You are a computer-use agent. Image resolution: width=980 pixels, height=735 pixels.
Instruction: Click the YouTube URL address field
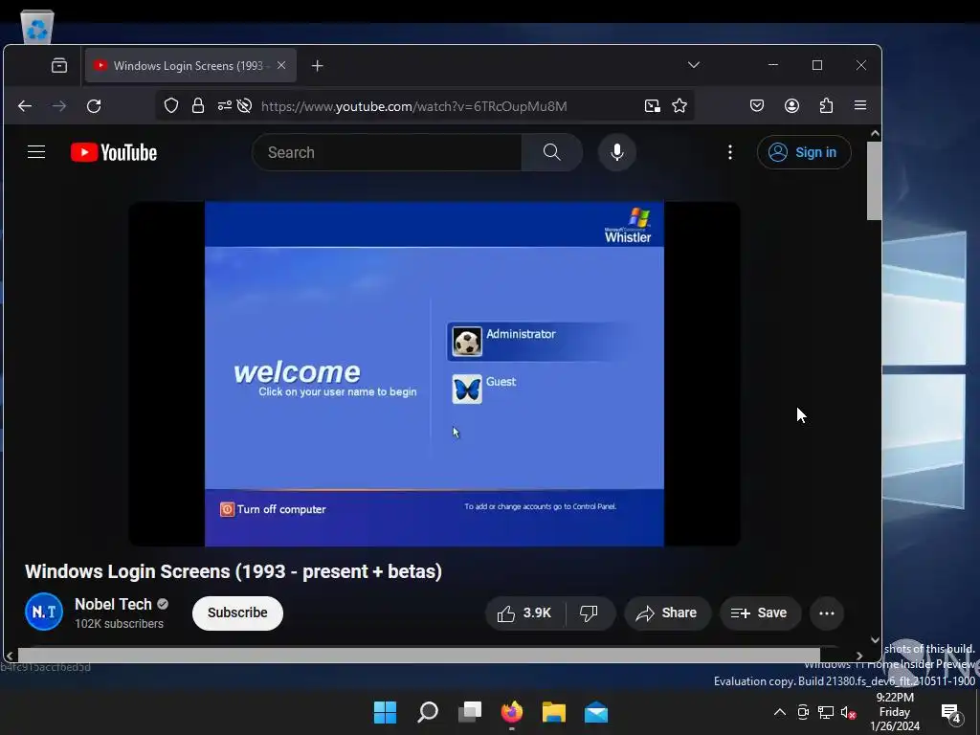[413, 106]
